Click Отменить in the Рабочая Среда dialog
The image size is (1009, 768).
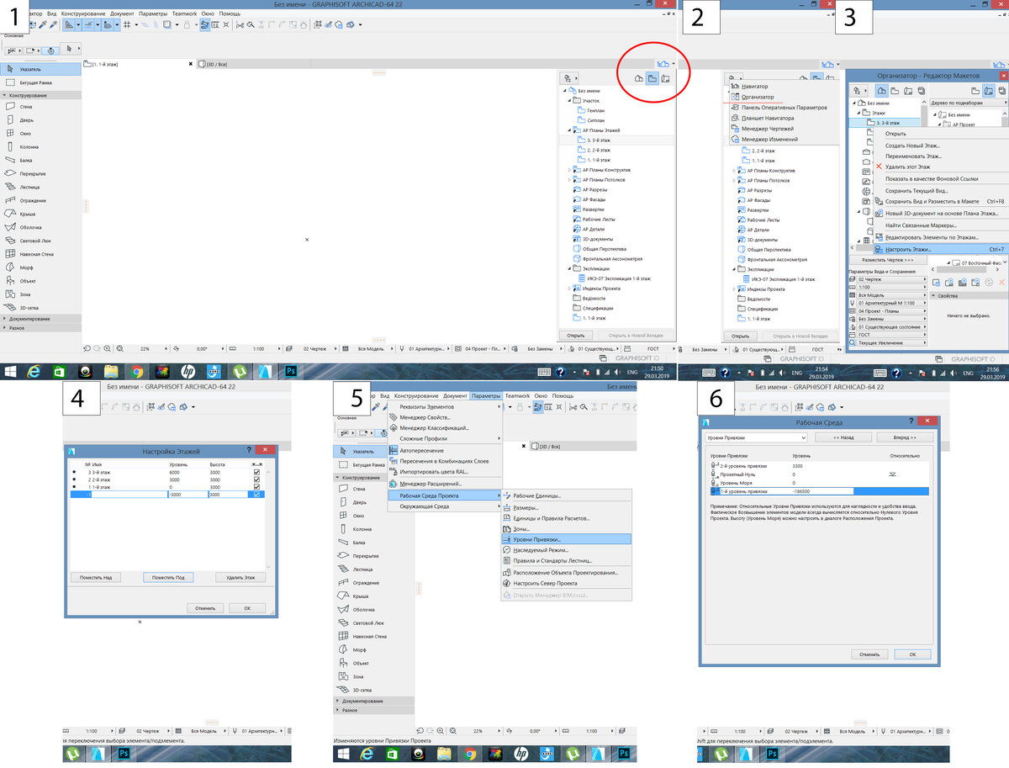tap(869, 654)
